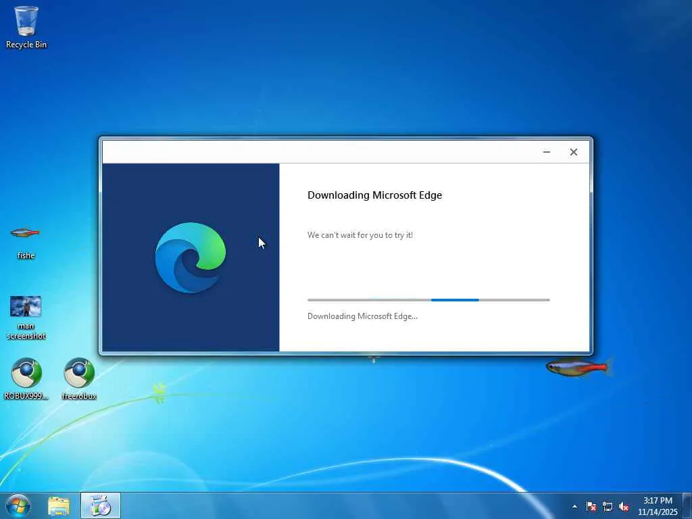692x519 pixels.
Task: Minimize the Edge installer window
Action: pyautogui.click(x=546, y=152)
